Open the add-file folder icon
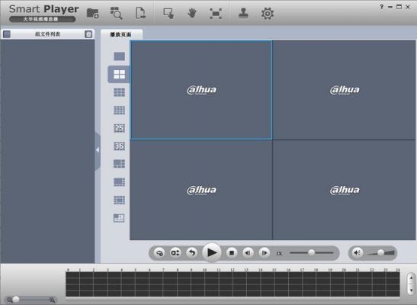417x305 pixels. (x=93, y=13)
